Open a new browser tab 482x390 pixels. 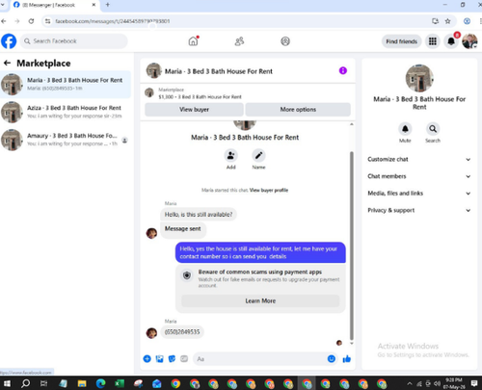point(108,5)
